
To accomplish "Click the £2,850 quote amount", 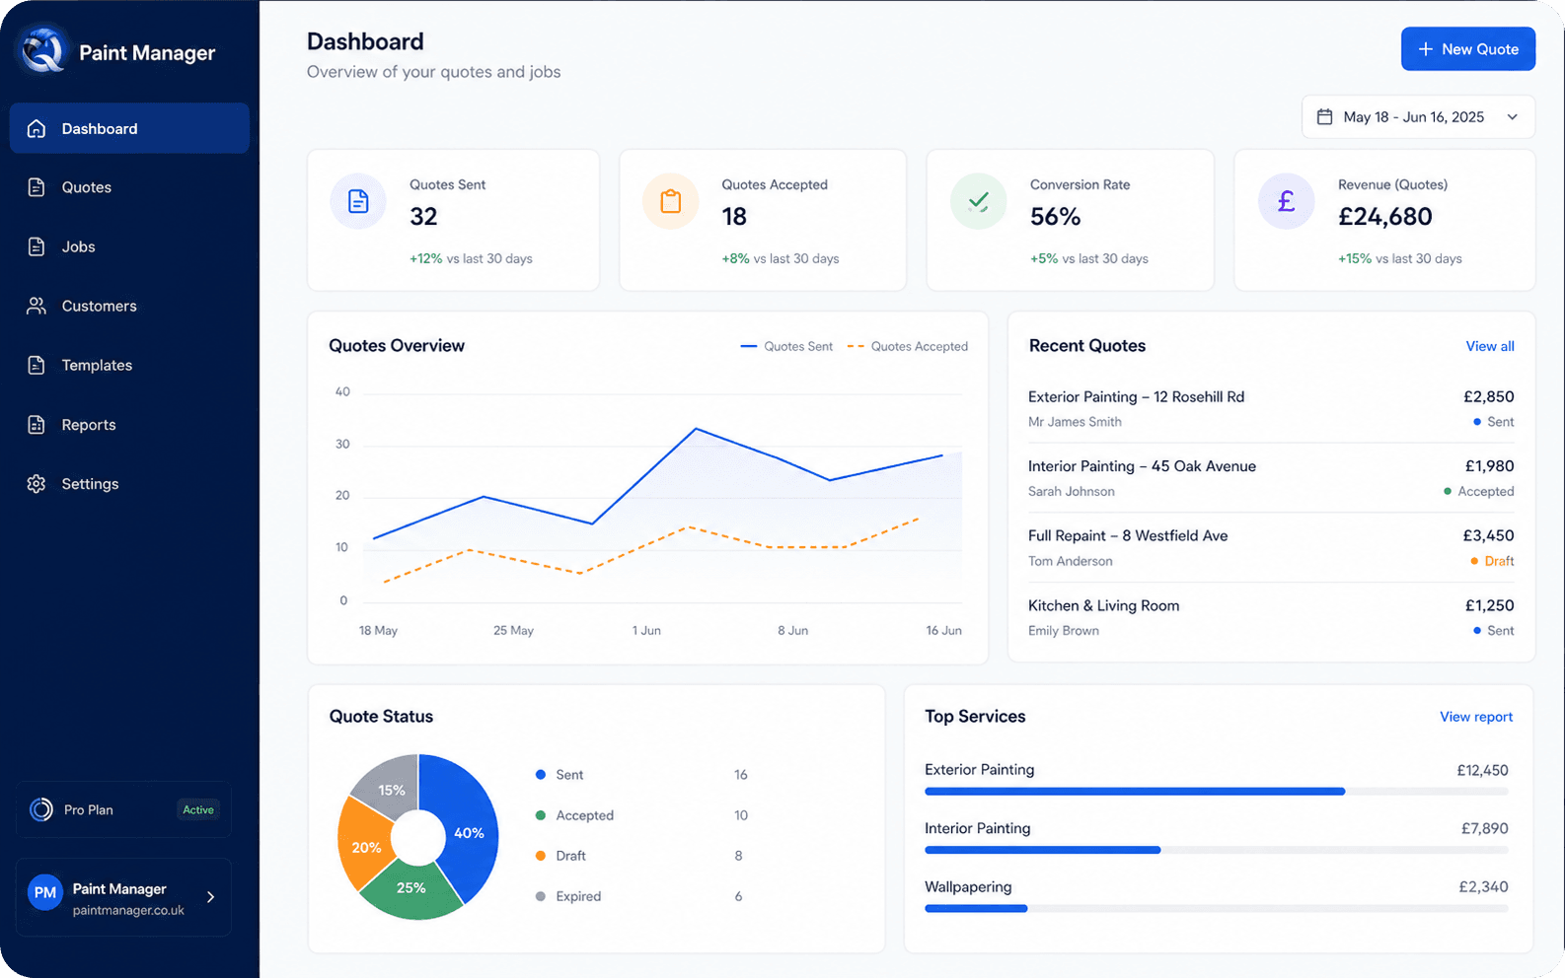I will point(1488,396).
